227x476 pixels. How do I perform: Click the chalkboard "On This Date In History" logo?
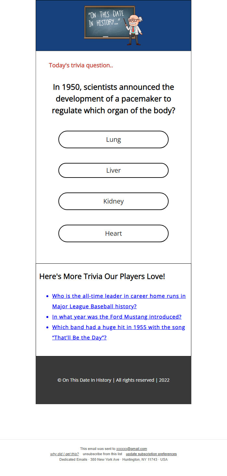pos(109,22)
